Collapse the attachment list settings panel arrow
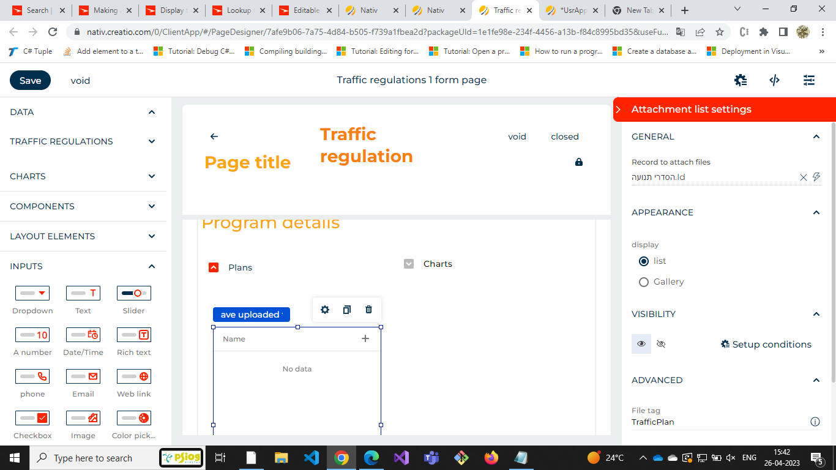Image resolution: width=836 pixels, height=470 pixels. (618, 110)
